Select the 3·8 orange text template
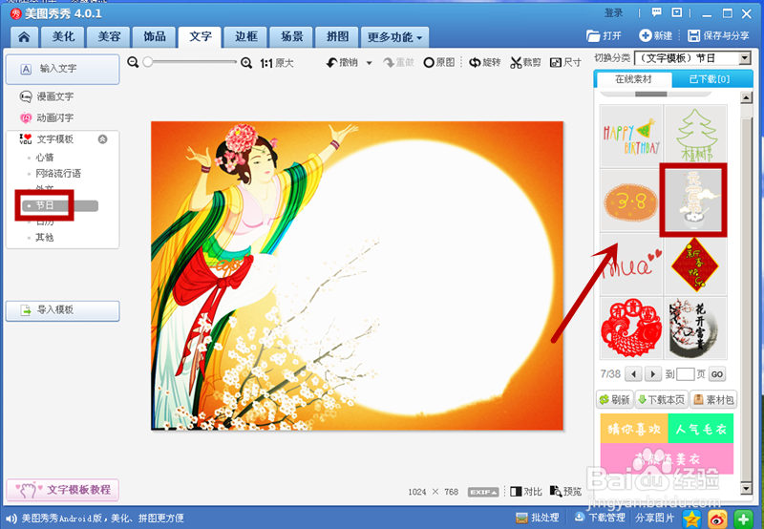Image resolution: width=764 pixels, height=529 pixels. (631, 201)
